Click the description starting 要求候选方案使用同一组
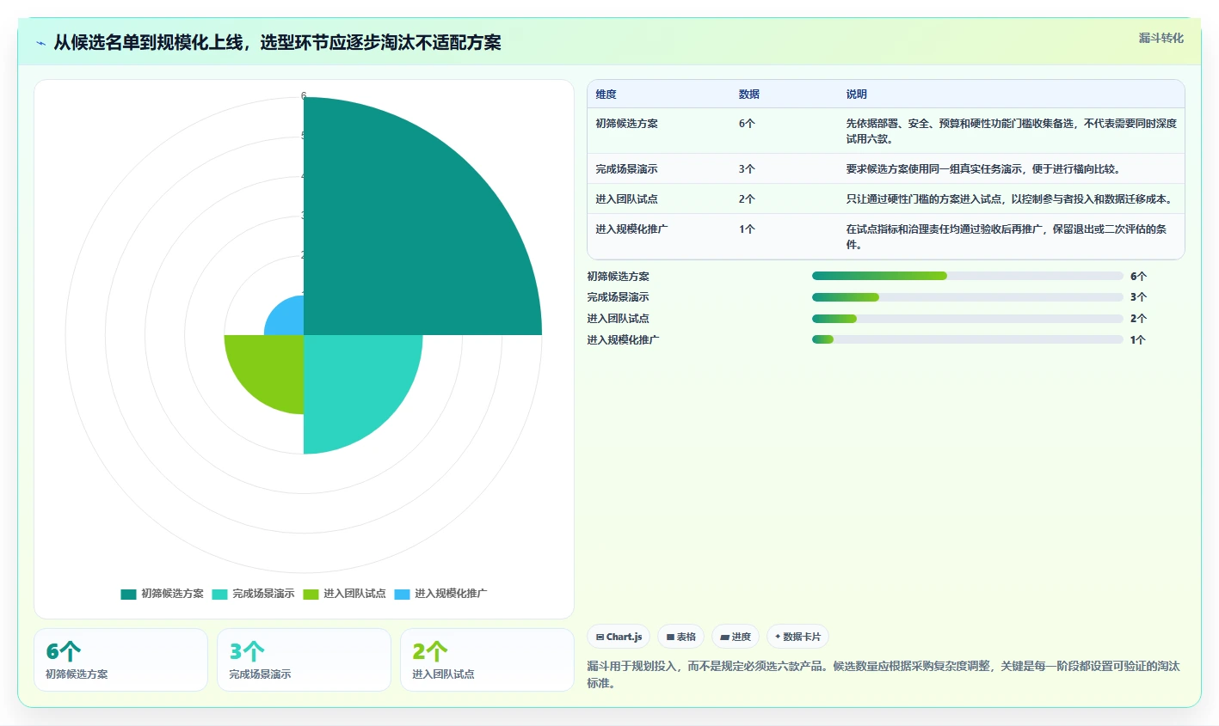The image size is (1219, 726). pos(983,169)
